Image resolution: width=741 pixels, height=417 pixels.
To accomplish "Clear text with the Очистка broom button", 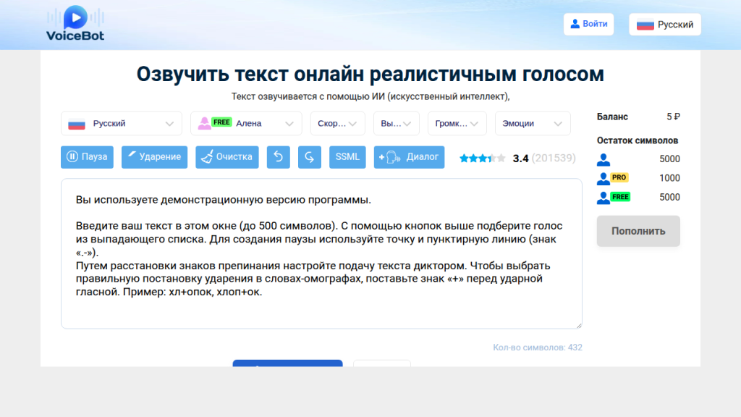I will click(x=226, y=157).
